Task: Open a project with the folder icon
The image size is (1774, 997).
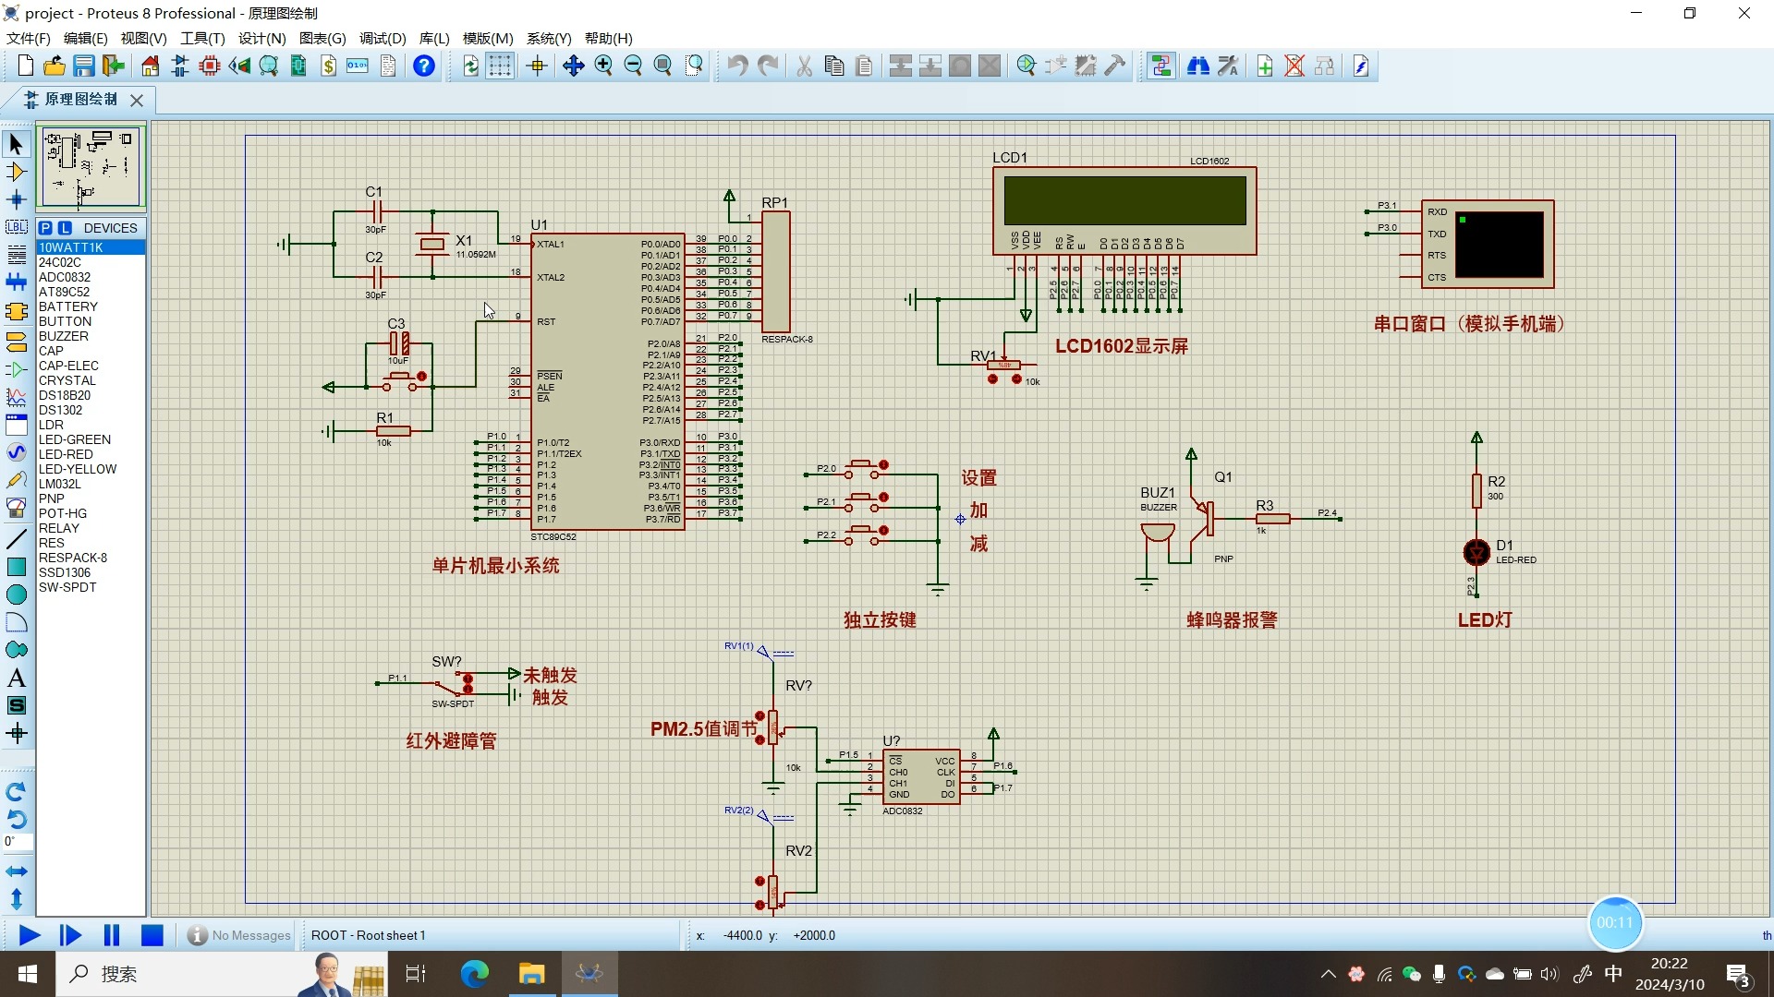Action: 55,66
